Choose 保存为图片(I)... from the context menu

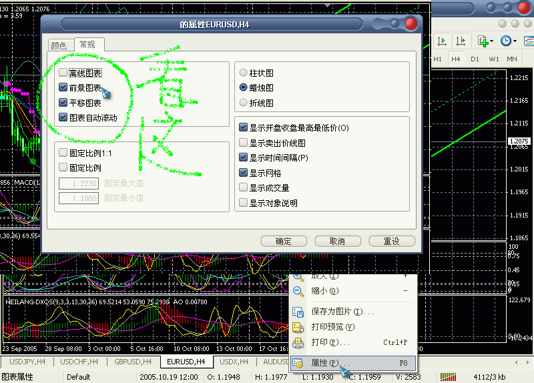tap(354, 312)
